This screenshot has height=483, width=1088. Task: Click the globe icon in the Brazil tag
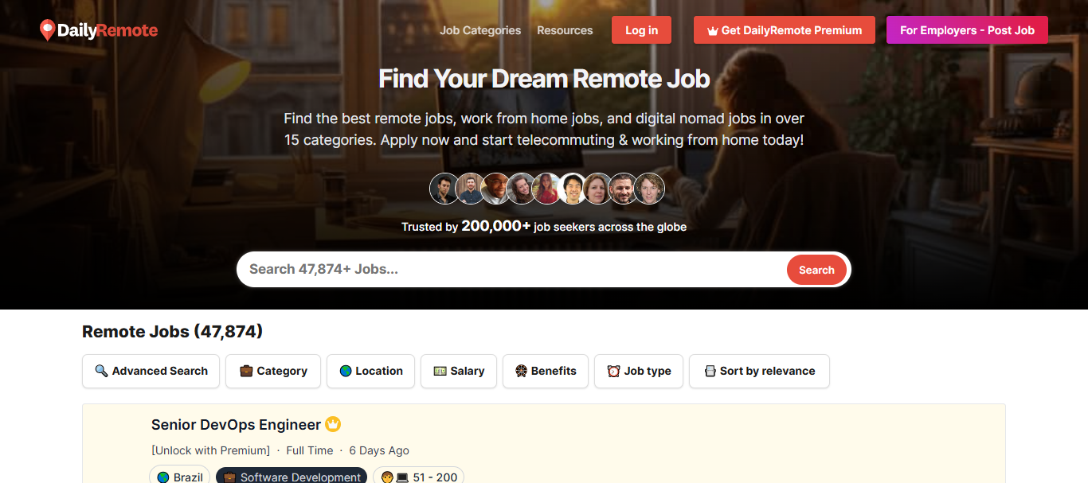point(163,477)
